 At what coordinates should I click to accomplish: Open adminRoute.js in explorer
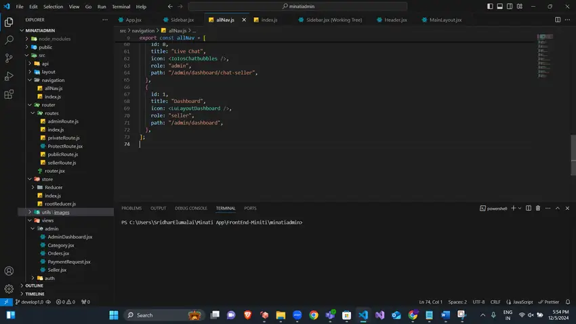pyautogui.click(x=63, y=121)
